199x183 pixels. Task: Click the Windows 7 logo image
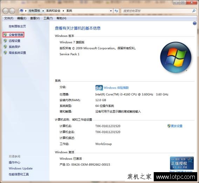(x=176, y=57)
